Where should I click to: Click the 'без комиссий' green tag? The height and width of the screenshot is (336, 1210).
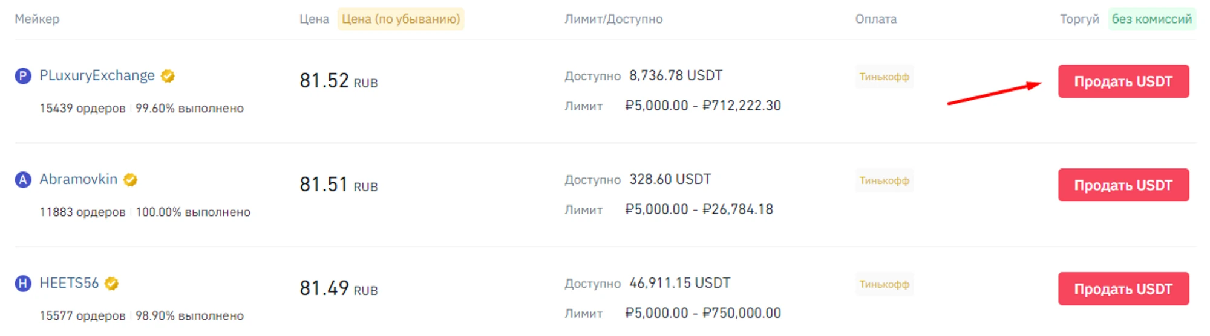tap(1151, 19)
